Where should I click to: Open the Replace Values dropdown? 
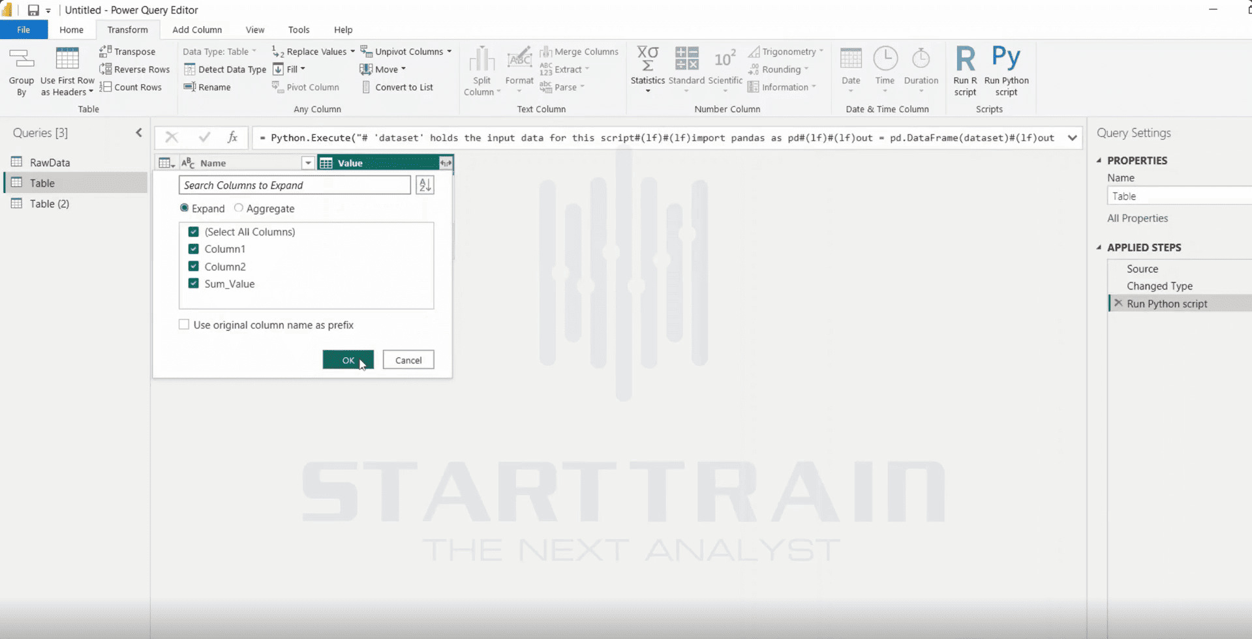pos(352,52)
